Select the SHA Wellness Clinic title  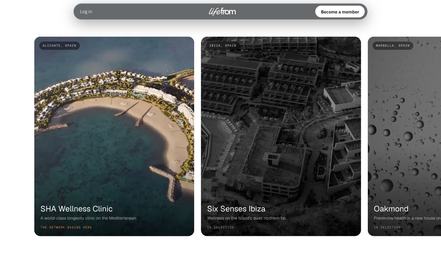pos(77,209)
